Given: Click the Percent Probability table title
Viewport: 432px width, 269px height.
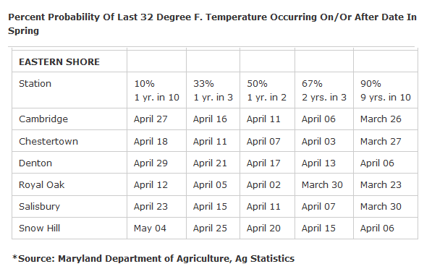Looking at the screenshot, I should click(212, 24).
